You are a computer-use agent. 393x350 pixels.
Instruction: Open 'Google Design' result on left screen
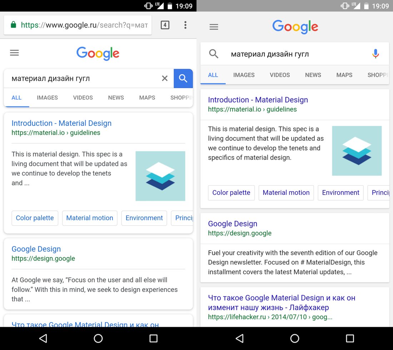click(x=36, y=249)
